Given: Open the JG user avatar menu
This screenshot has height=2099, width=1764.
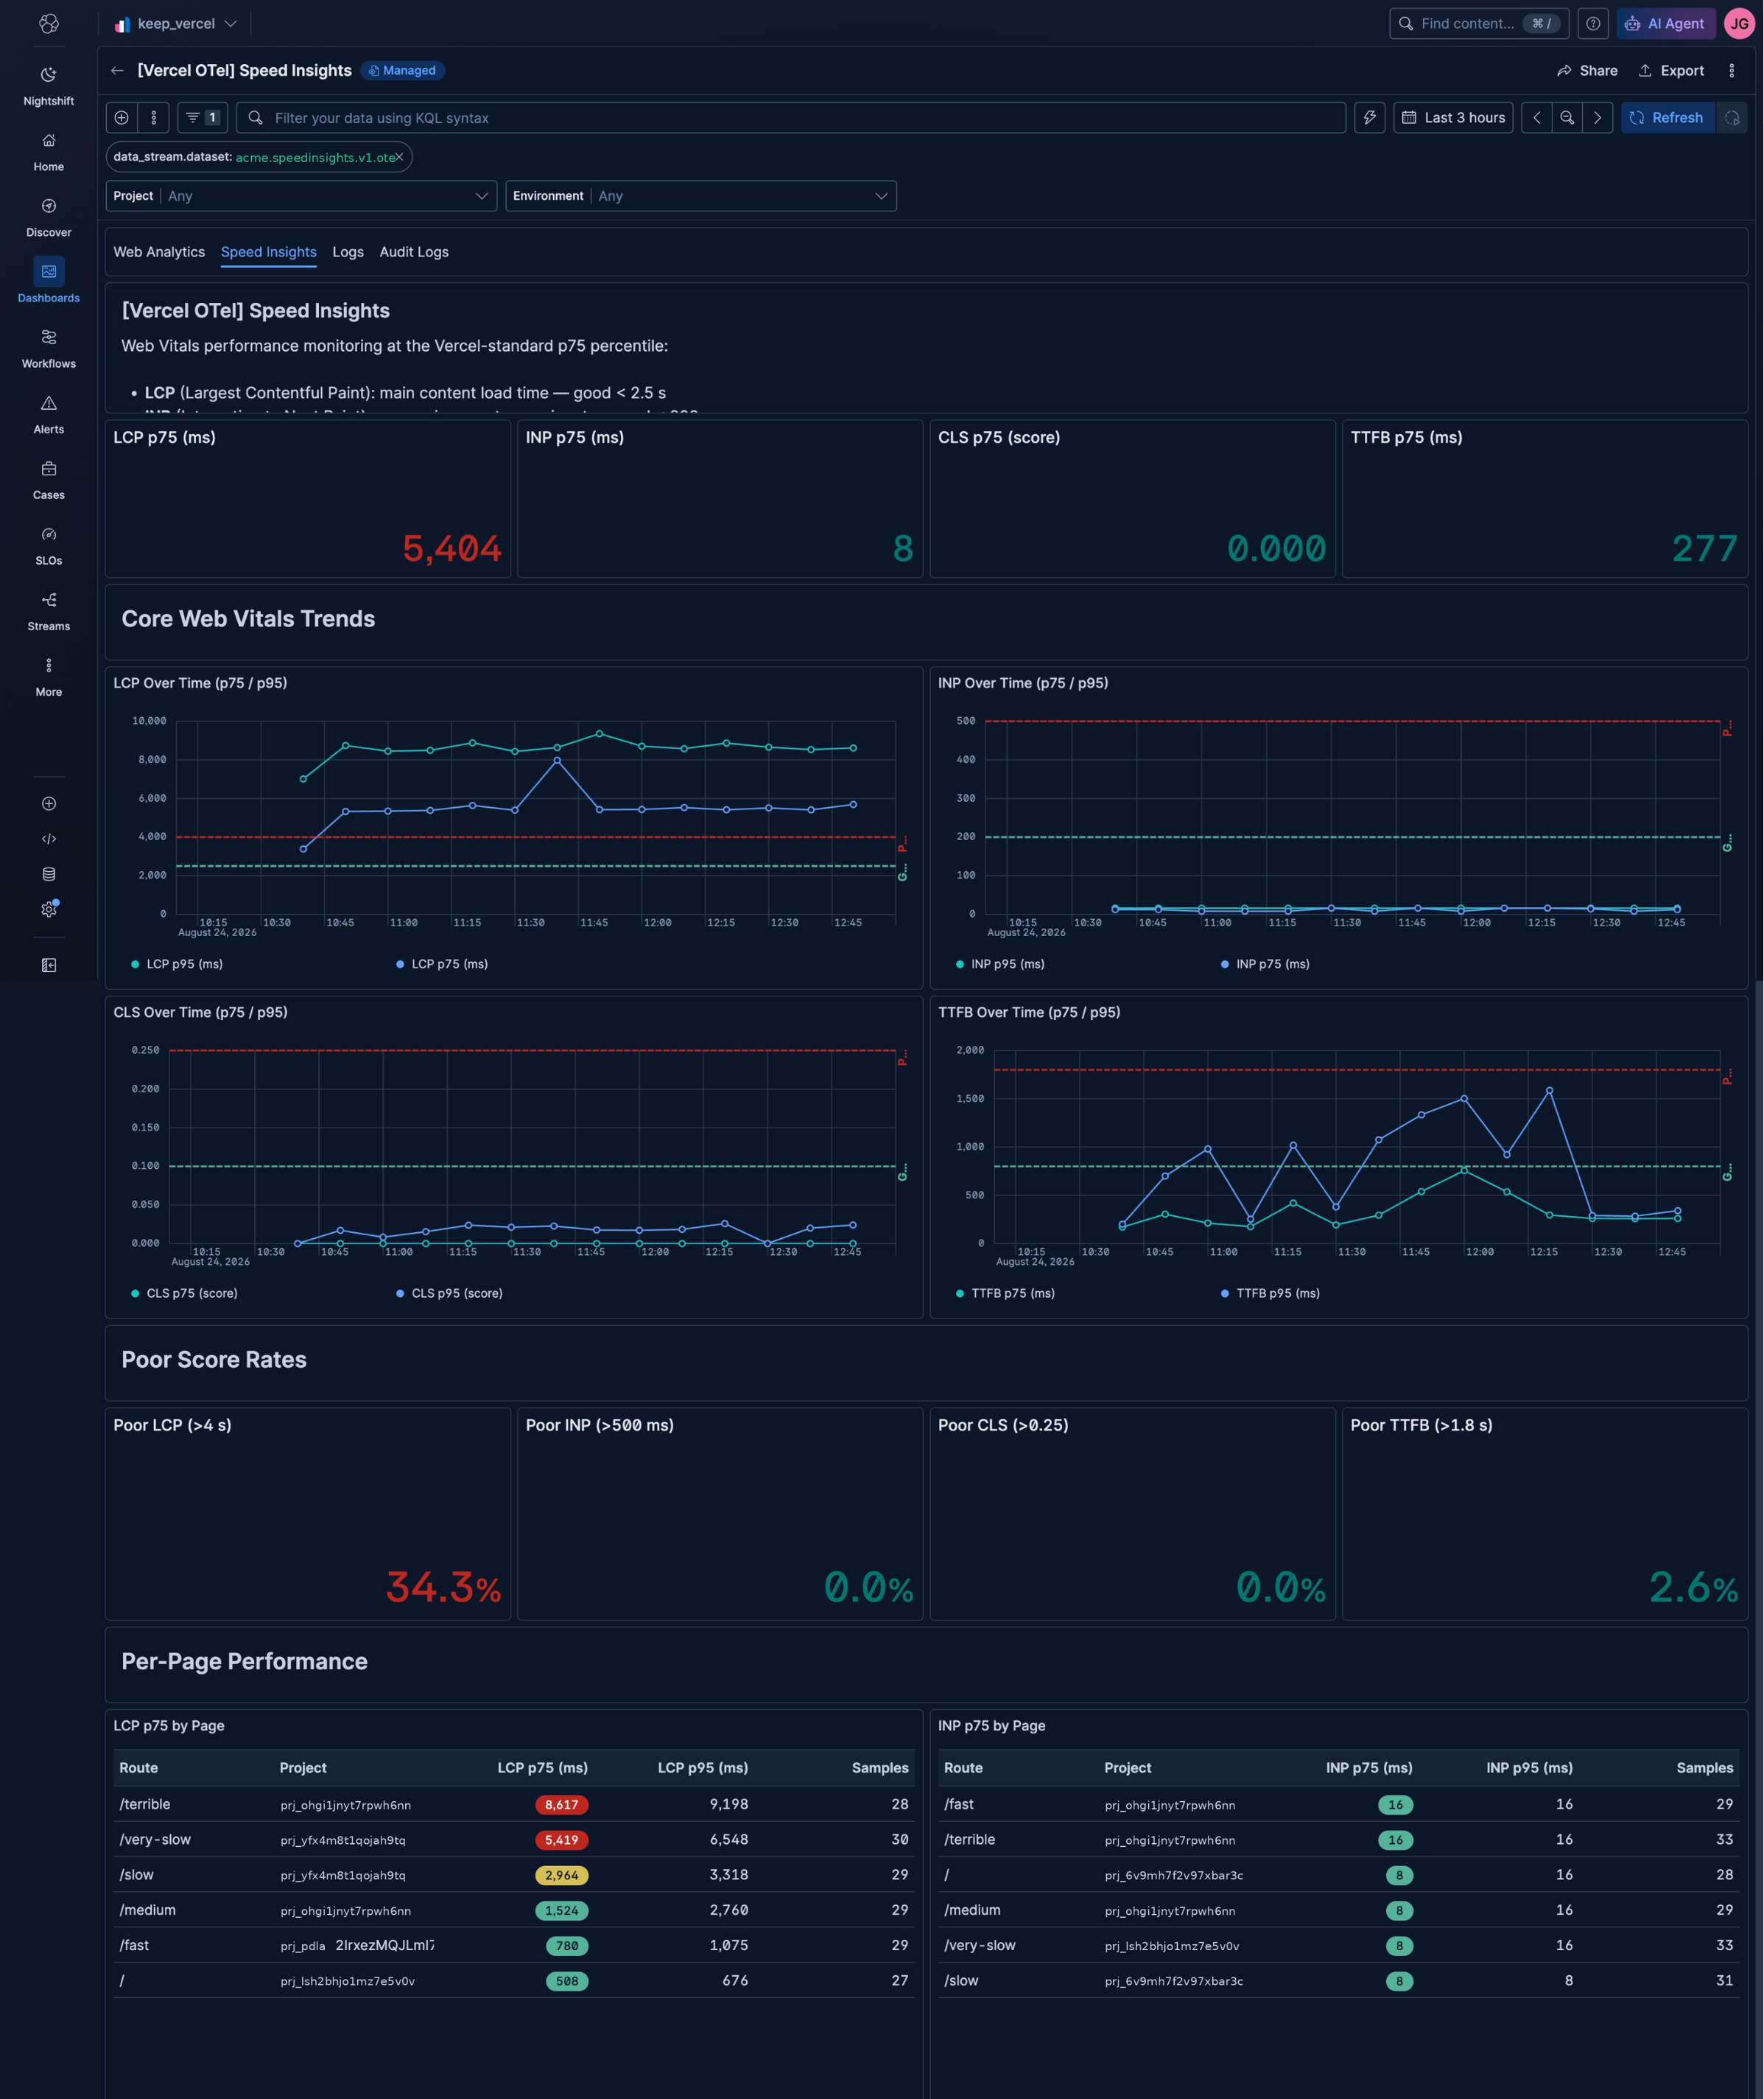Looking at the screenshot, I should tap(1739, 23).
